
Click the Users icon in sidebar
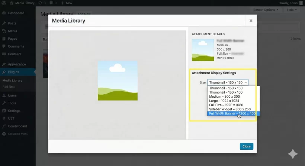(x=4, y=95)
